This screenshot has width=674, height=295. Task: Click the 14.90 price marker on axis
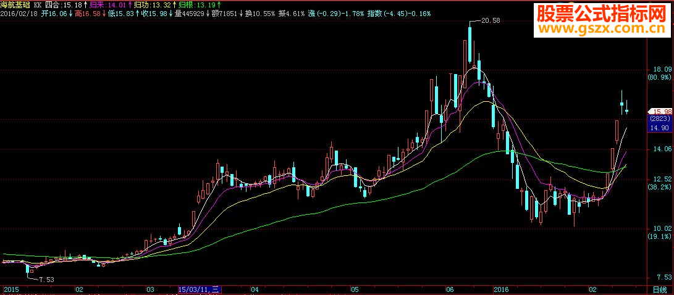[x=659, y=128]
